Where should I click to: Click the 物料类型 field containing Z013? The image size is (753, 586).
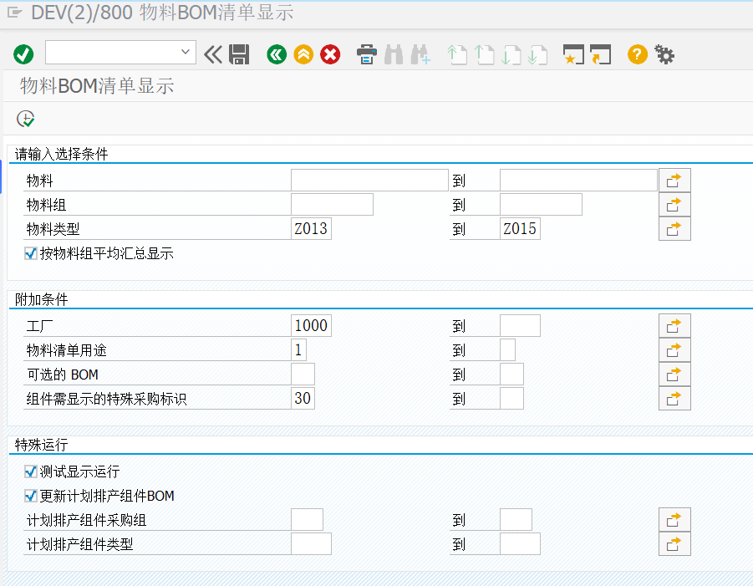(311, 227)
